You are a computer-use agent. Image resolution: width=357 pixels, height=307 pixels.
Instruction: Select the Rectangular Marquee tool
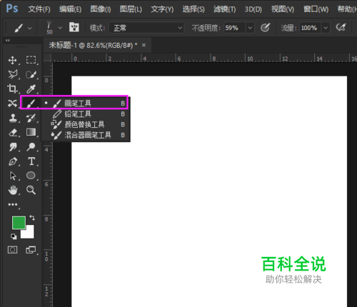click(x=31, y=60)
